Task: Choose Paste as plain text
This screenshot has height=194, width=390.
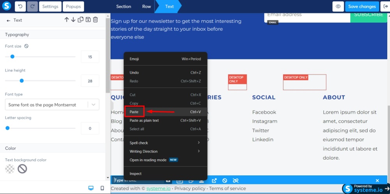Action: click(x=165, y=120)
